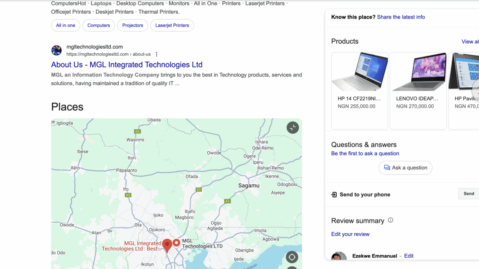479x269 pixels.
Task: Click Magboro label on the map
Action: pyautogui.click(x=184, y=217)
